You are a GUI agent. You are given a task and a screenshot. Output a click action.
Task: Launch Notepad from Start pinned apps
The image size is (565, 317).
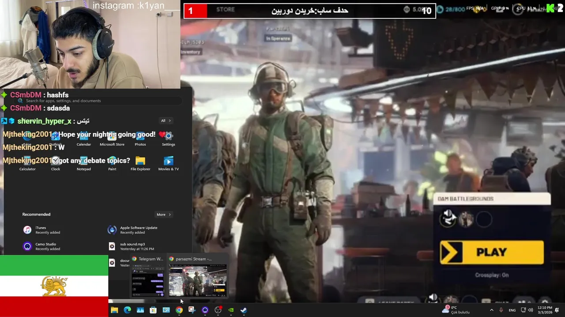(x=84, y=163)
